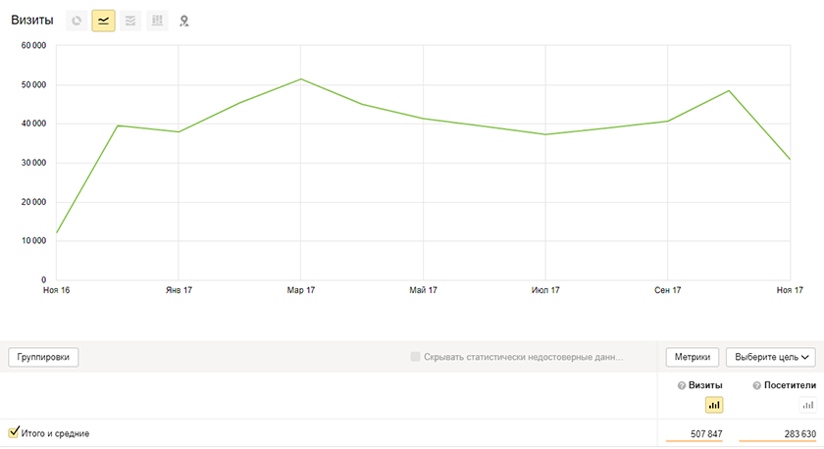824x449 pixels.
Task: Open the Метрики selector
Action: [693, 357]
